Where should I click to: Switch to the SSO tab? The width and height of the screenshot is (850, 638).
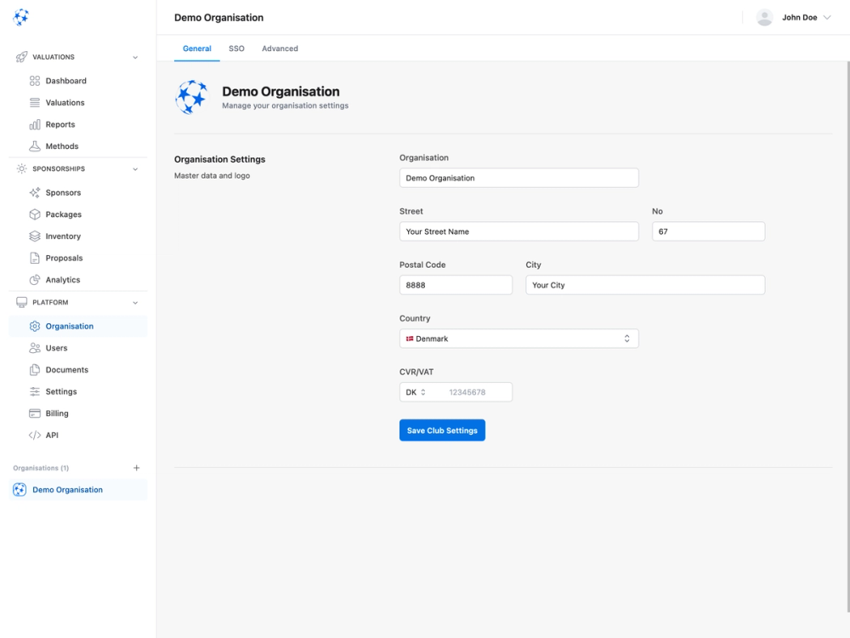[x=236, y=48]
